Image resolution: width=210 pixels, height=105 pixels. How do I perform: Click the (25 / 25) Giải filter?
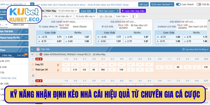(106, 16)
